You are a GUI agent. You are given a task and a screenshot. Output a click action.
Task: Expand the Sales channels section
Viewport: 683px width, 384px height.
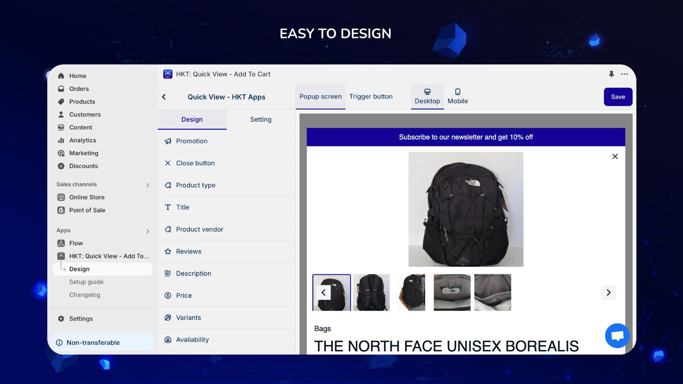coord(147,185)
